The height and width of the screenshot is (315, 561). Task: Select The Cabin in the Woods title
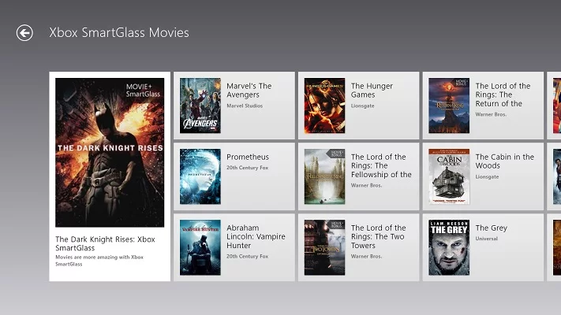coord(504,161)
